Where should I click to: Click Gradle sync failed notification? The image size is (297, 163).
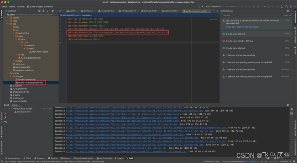point(239,41)
